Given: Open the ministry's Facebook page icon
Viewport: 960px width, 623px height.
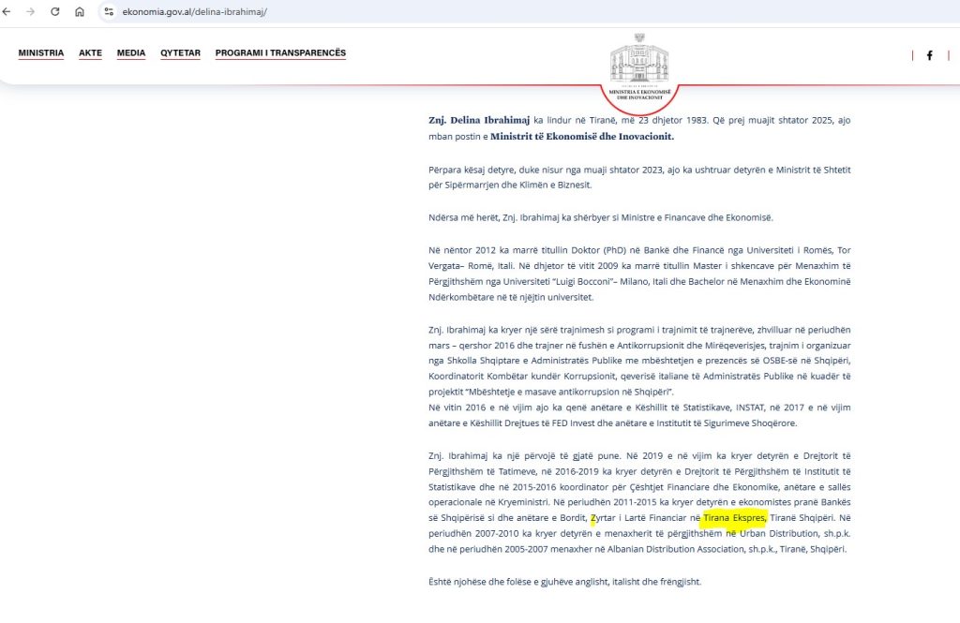Looking at the screenshot, I should [x=929, y=55].
